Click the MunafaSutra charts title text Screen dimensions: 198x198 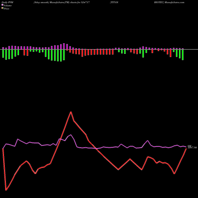point(62,2)
